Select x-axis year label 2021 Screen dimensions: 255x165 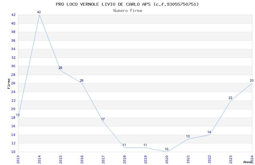pyautogui.click(x=188, y=160)
